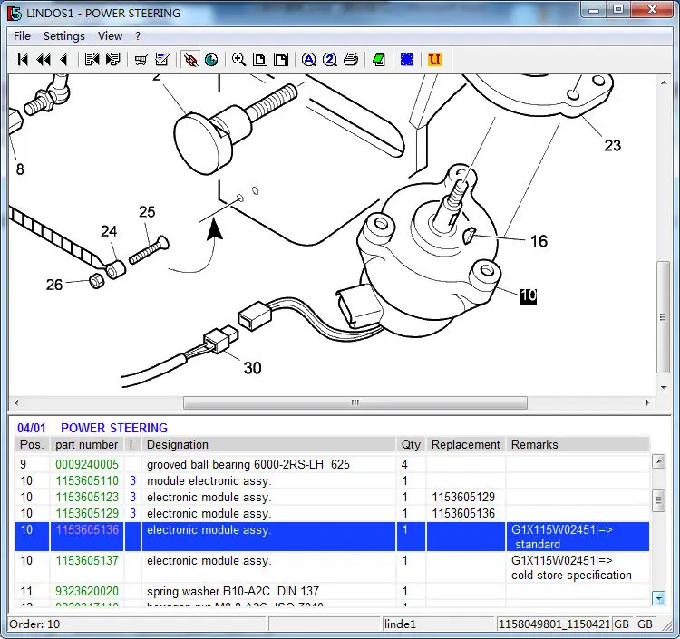Image resolution: width=680 pixels, height=639 pixels.
Task: Click diagram horizontal scrollbar left arrow
Action: pos(16,402)
